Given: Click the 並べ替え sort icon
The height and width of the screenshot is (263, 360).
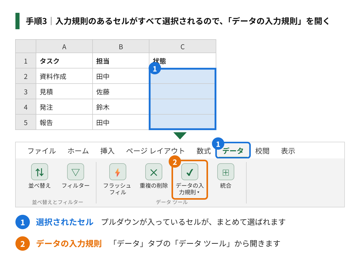Looking at the screenshot, I should [x=40, y=172].
